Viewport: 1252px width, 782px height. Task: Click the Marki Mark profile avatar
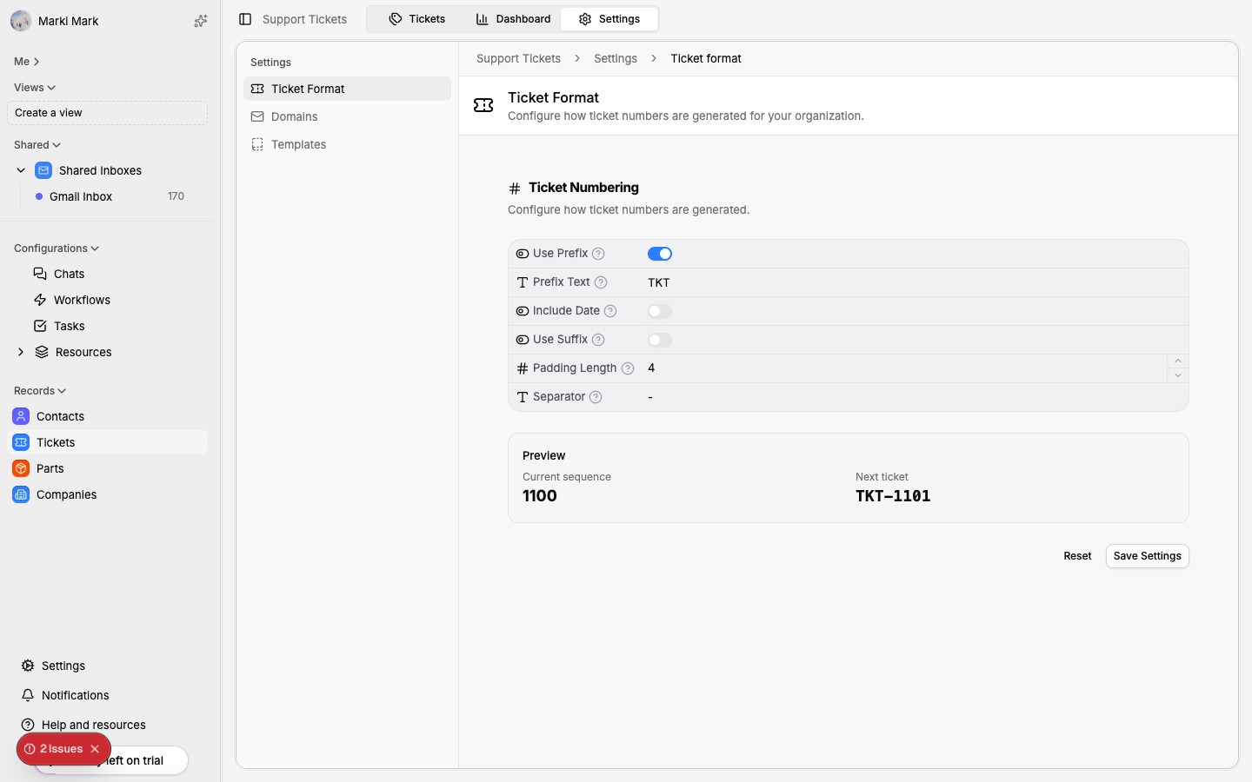pos(21,21)
